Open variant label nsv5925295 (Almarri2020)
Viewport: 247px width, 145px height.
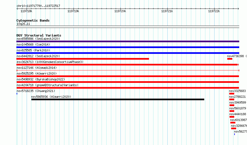37,73
